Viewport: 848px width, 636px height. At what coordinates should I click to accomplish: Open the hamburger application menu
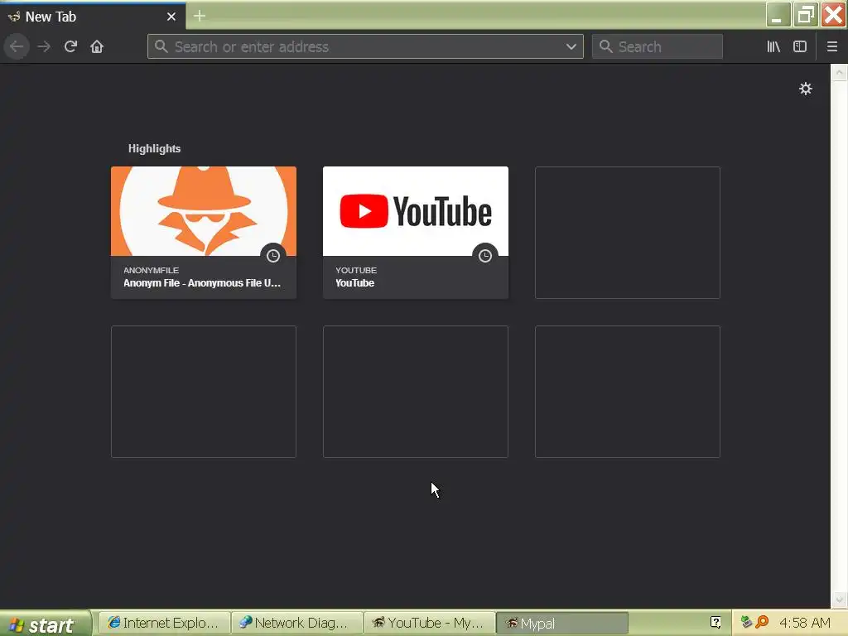point(831,46)
